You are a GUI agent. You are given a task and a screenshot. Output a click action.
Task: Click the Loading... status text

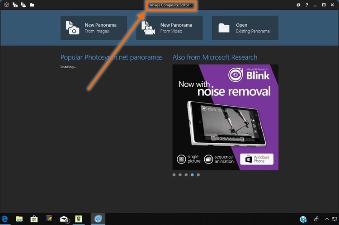point(68,67)
